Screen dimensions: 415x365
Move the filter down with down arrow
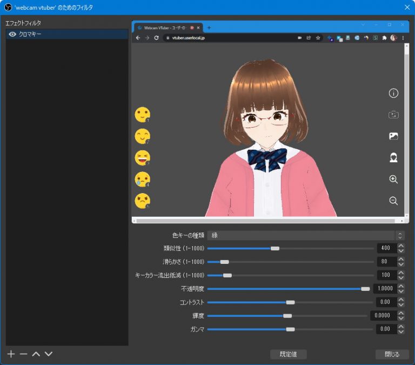click(x=49, y=354)
